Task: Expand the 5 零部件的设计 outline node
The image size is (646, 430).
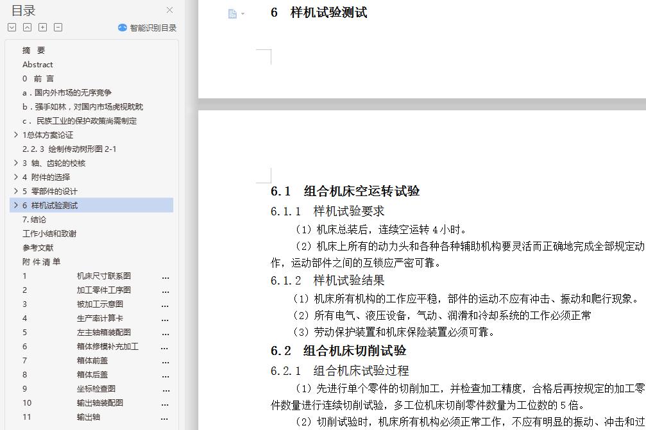Action: click(x=15, y=191)
